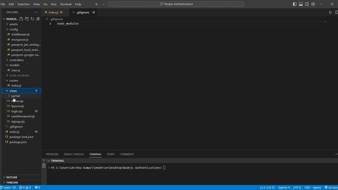Image resolution: width=338 pixels, height=190 pixels.
Task: Toggle primary side bar layout icon
Action: tap(295, 4)
